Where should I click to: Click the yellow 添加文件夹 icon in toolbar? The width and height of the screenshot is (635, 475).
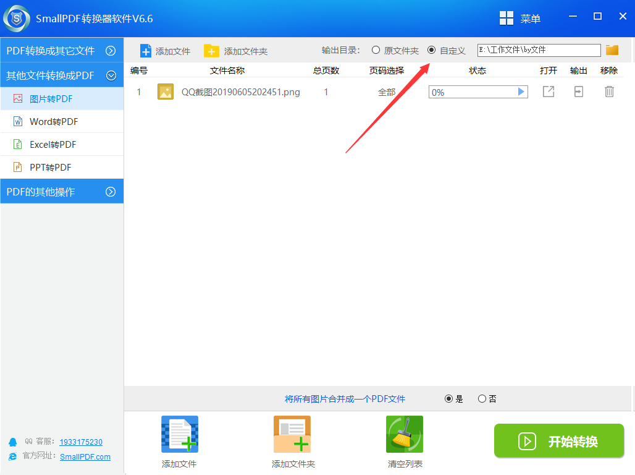[211, 51]
